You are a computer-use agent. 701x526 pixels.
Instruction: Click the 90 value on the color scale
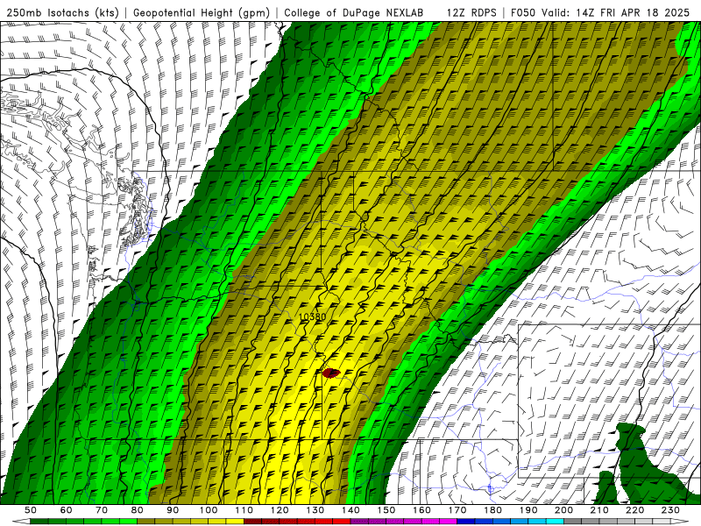(173, 510)
